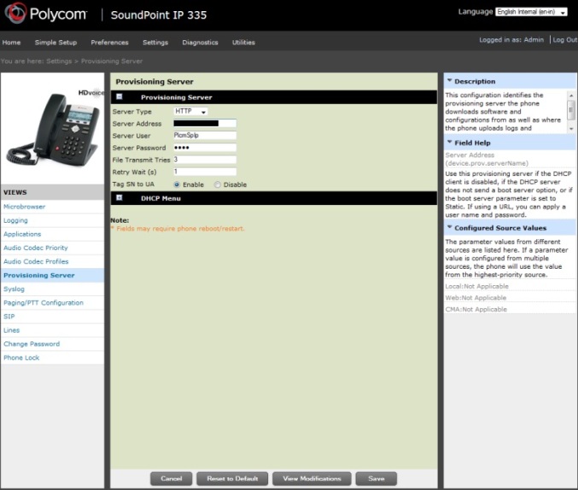
Task: Open Applications view
Action: pos(22,234)
